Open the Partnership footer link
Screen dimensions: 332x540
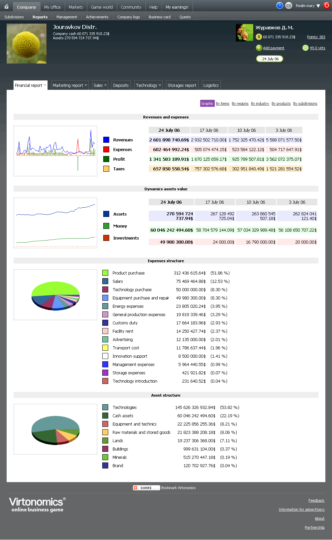pyautogui.click(x=315, y=527)
